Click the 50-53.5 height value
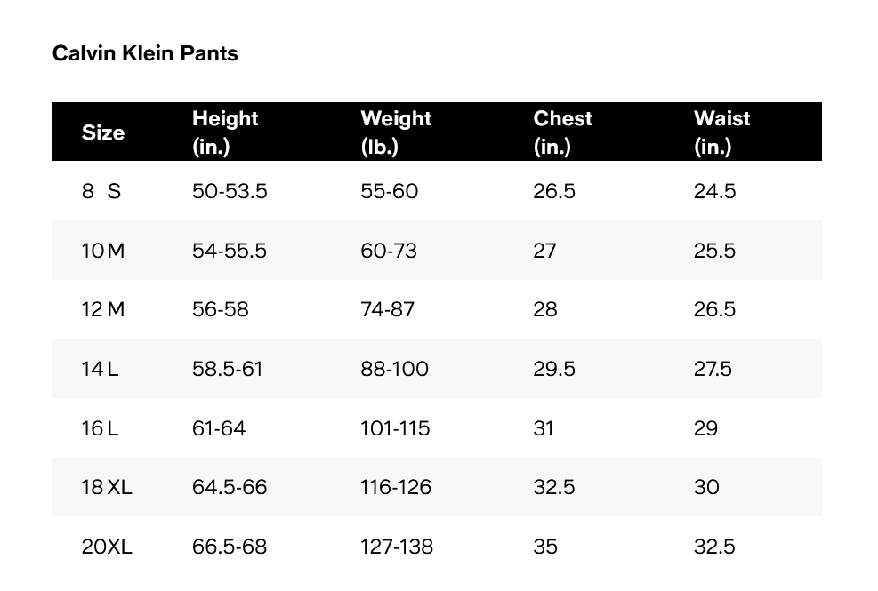The width and height of the screenshot is (878, 591). tap(230, 191)
